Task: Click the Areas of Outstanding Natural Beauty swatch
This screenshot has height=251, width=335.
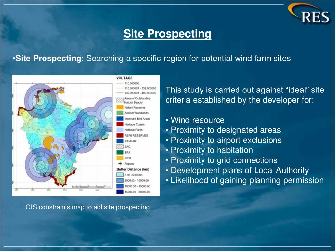Action: pyautogui.click(x=120, y=100)
